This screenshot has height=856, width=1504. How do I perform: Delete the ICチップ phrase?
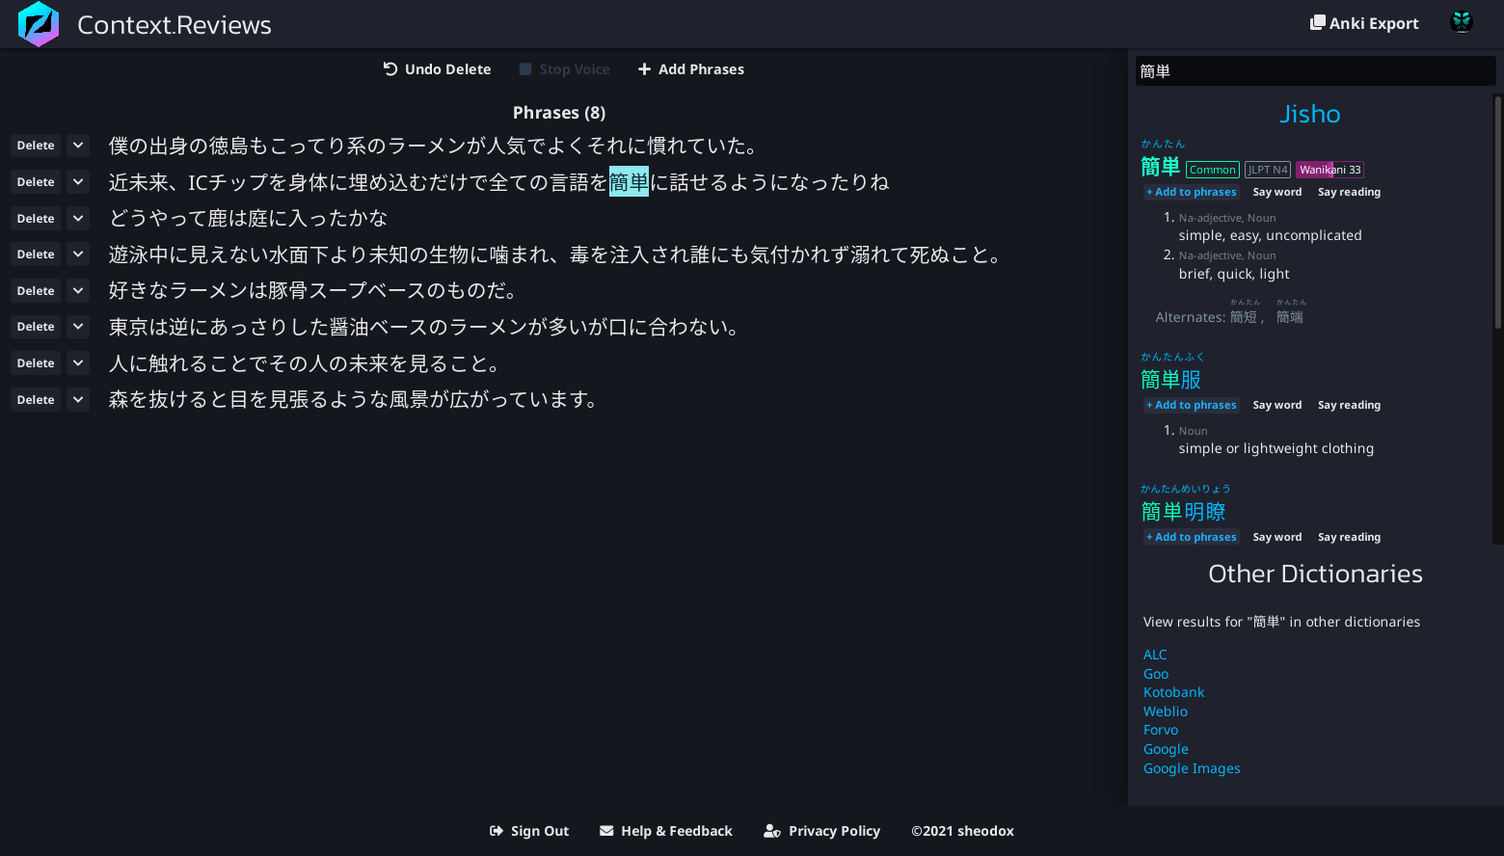(36, 182)
